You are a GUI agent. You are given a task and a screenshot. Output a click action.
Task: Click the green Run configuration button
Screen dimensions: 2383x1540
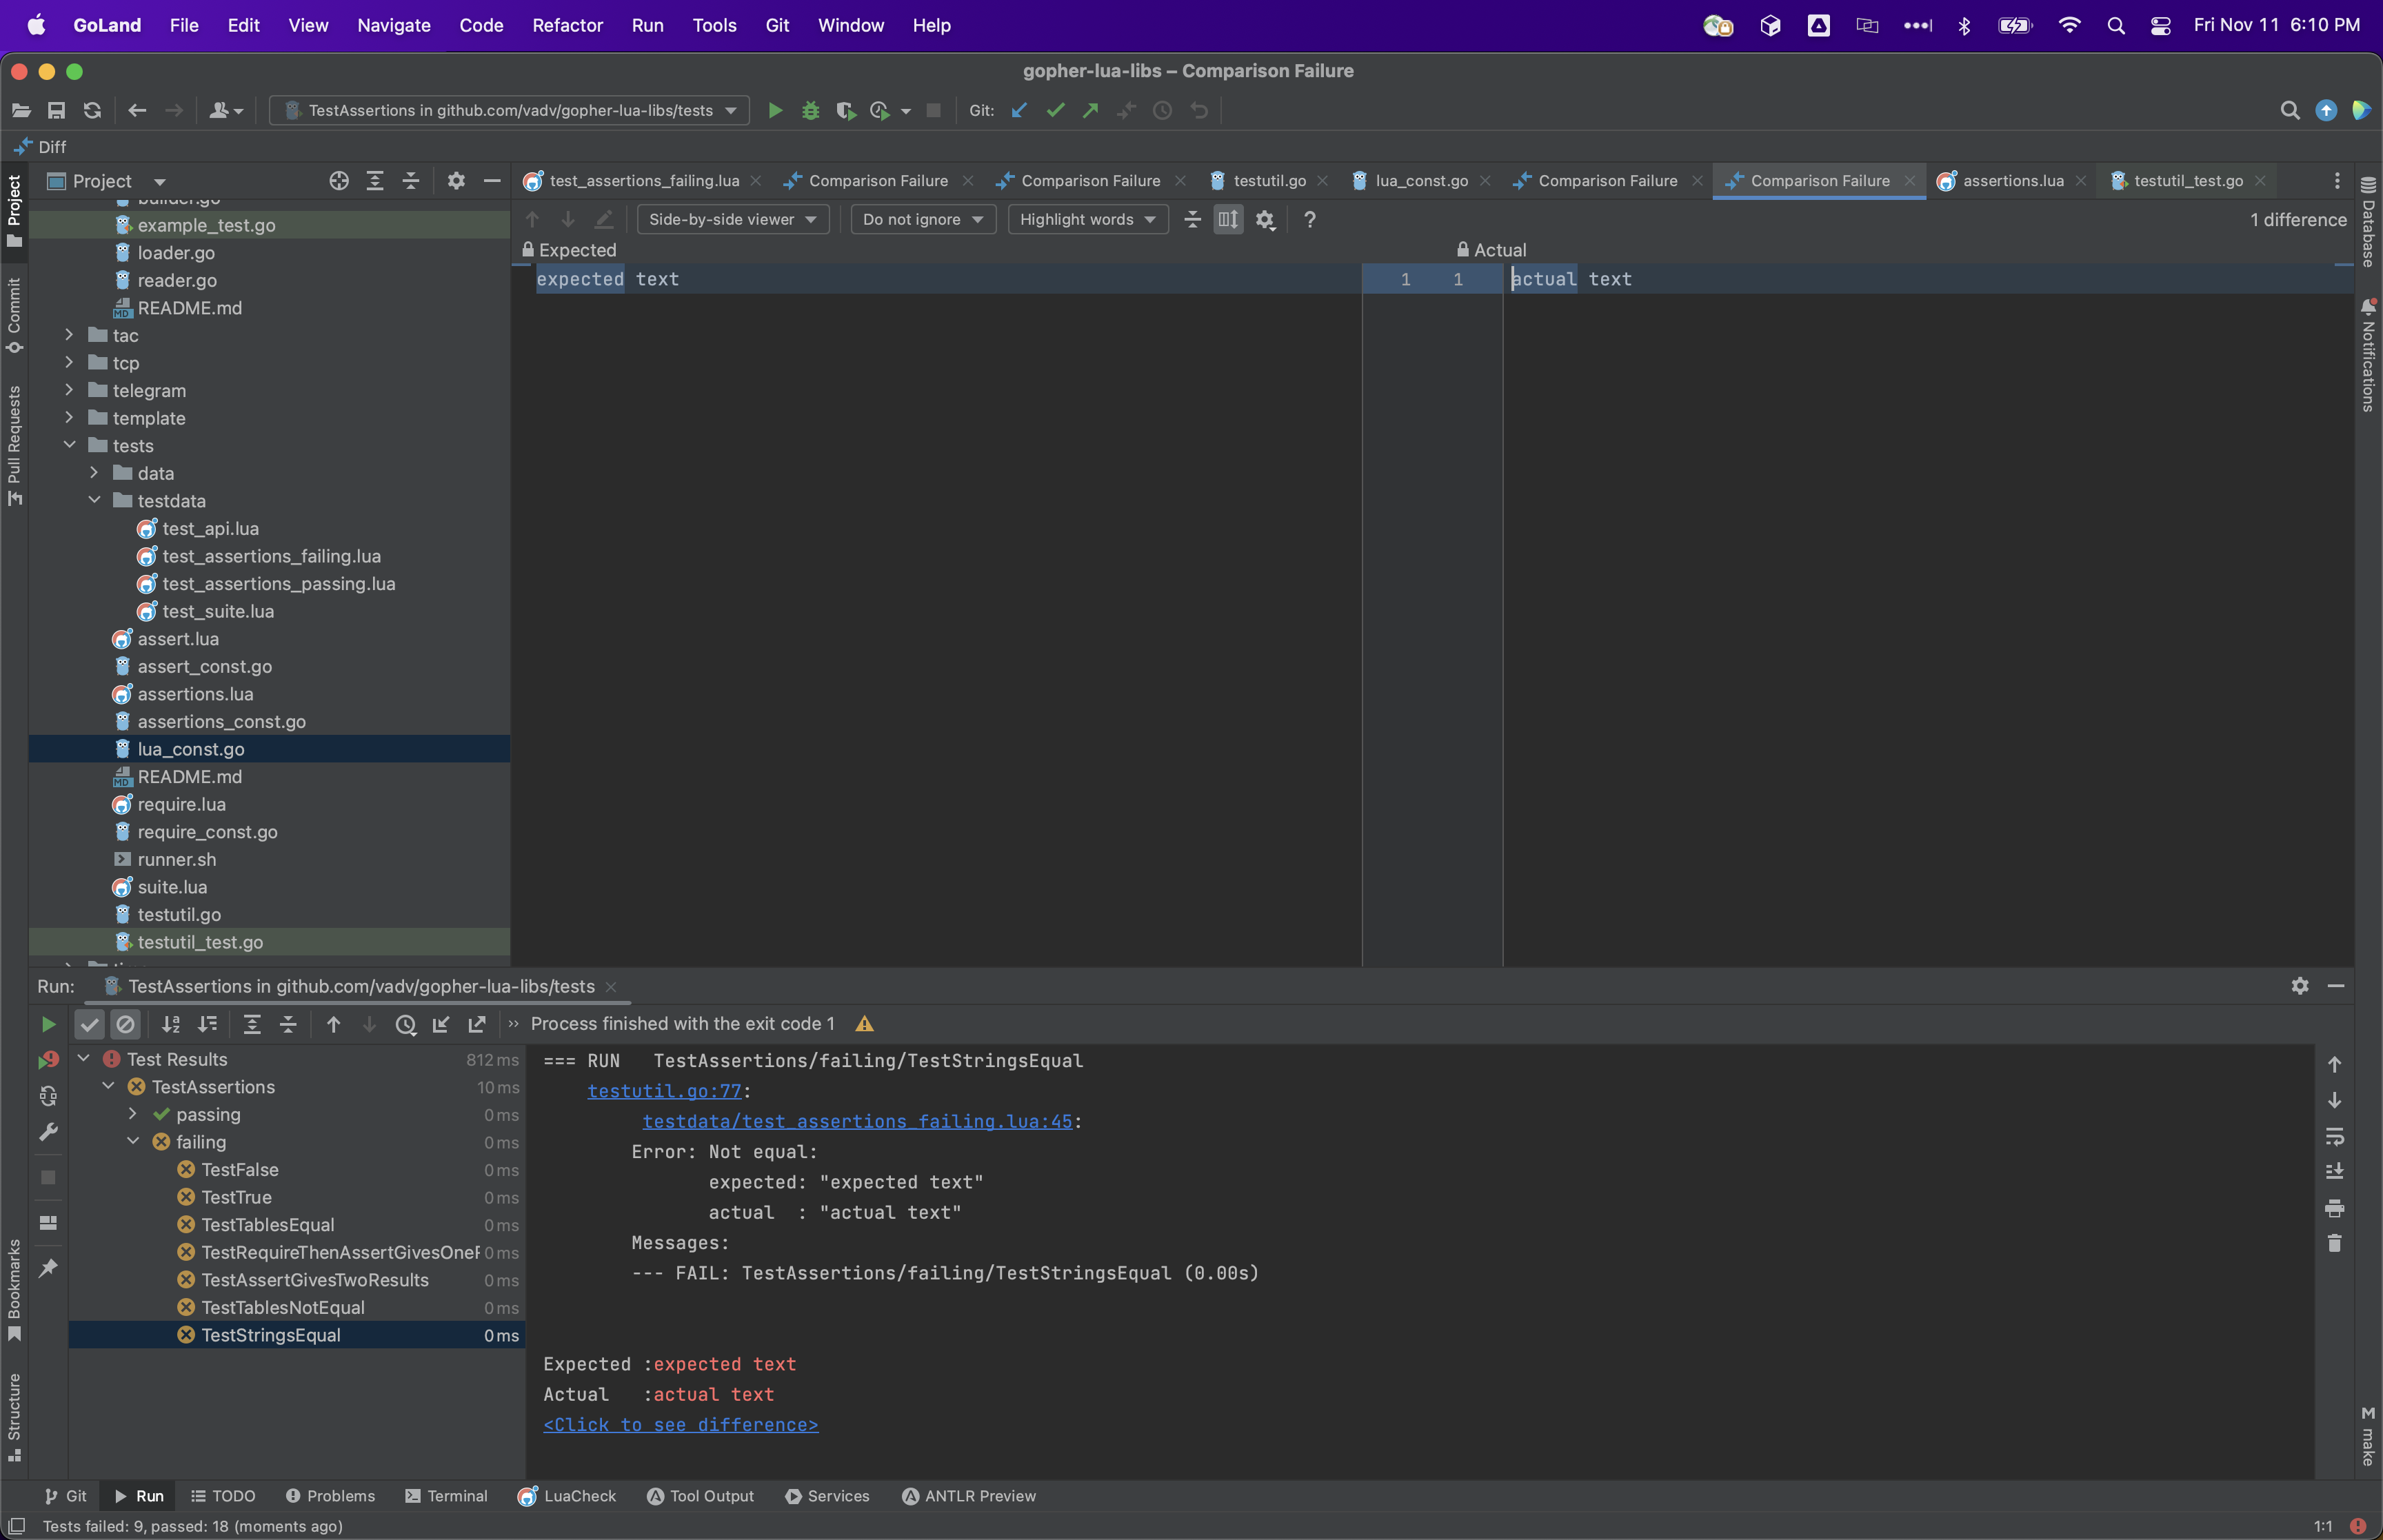pos(774,110)
